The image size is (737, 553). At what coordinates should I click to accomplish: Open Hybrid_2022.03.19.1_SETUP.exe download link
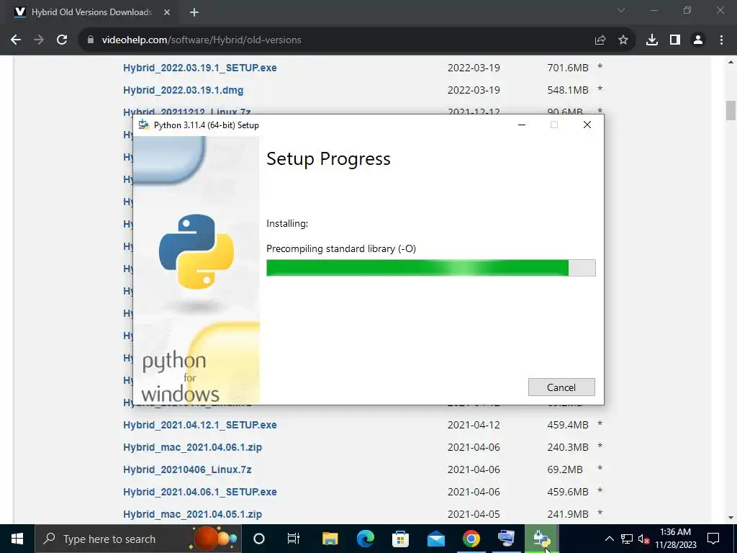(200, 68)
